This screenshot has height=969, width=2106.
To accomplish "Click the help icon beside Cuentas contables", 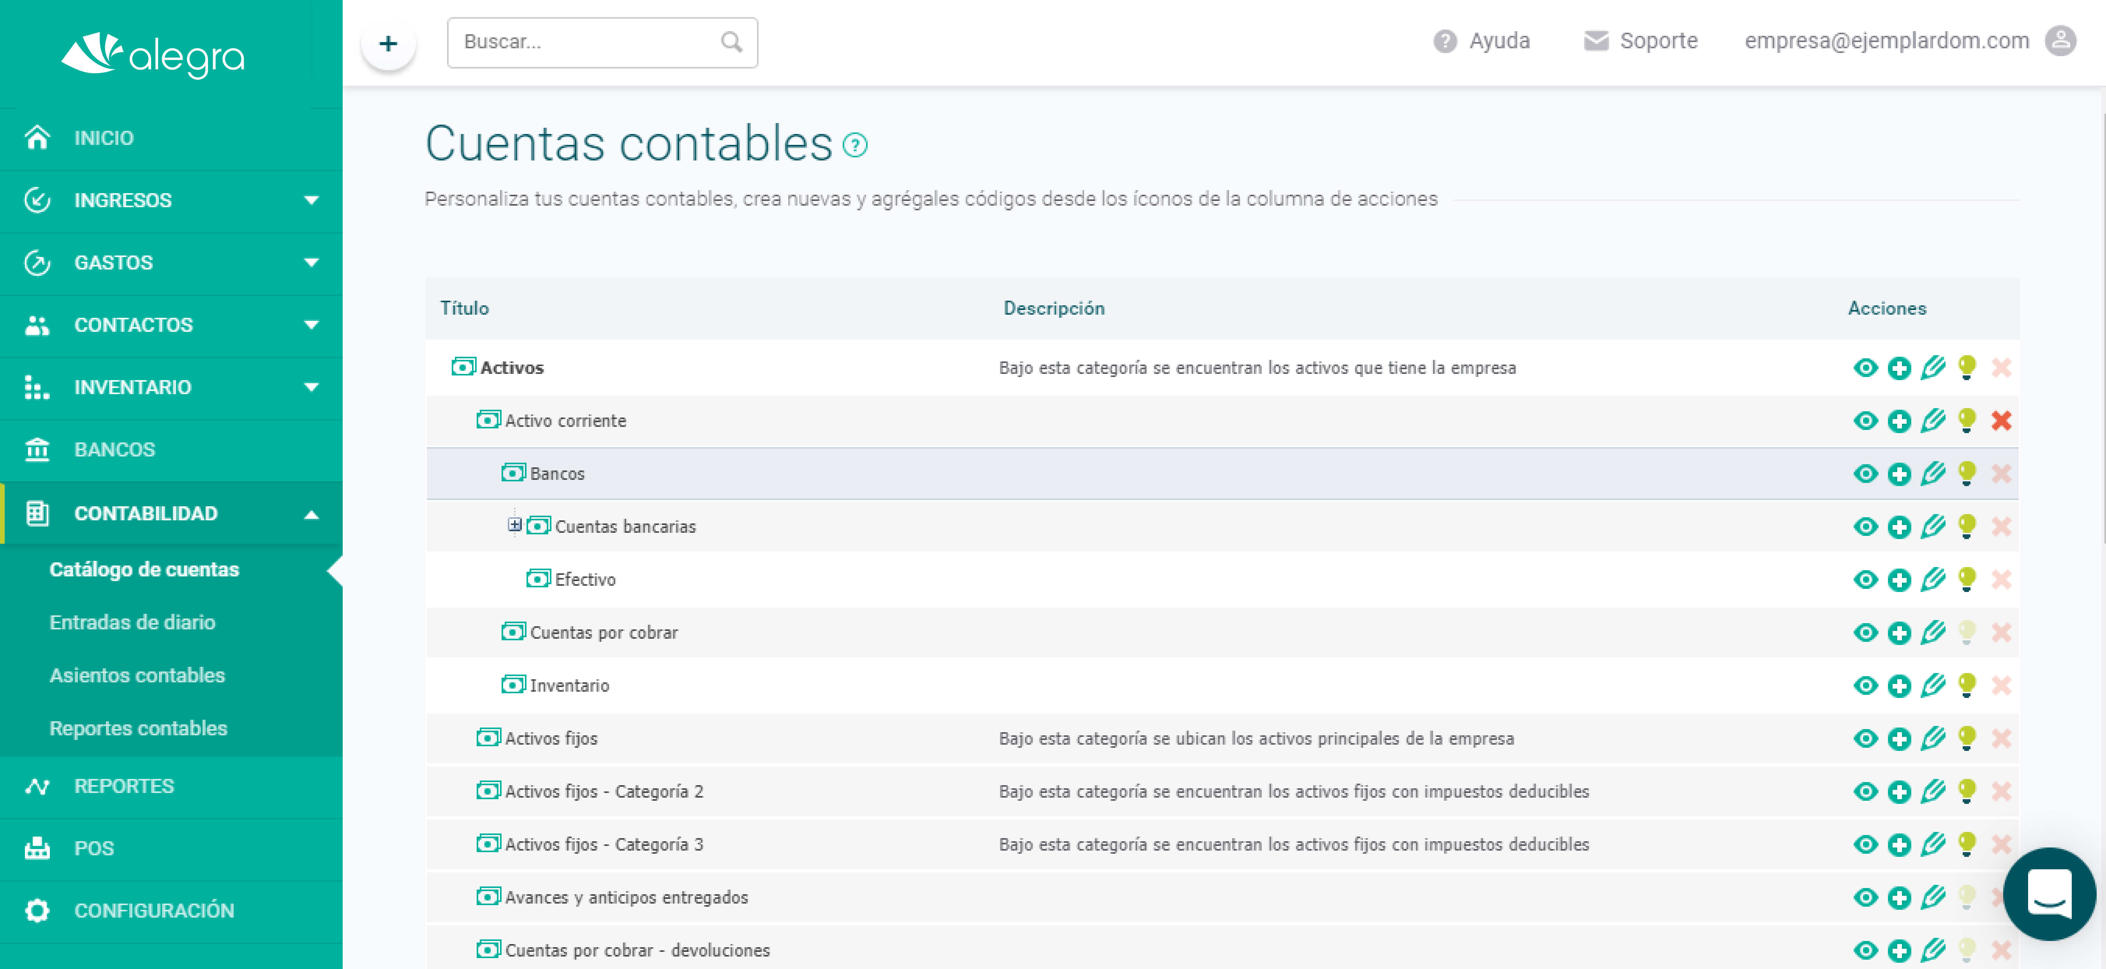I will (854, 146).
